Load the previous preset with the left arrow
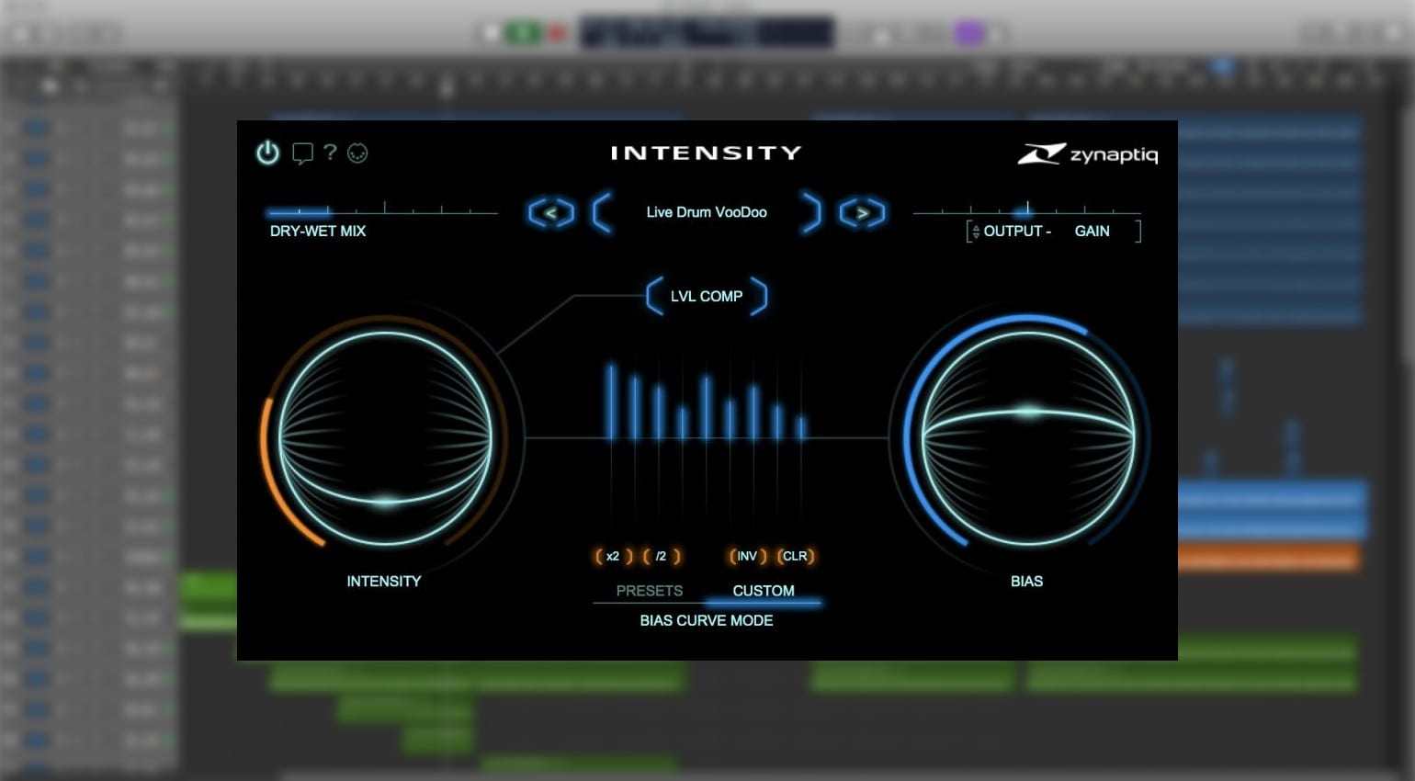 coord(550,212)
